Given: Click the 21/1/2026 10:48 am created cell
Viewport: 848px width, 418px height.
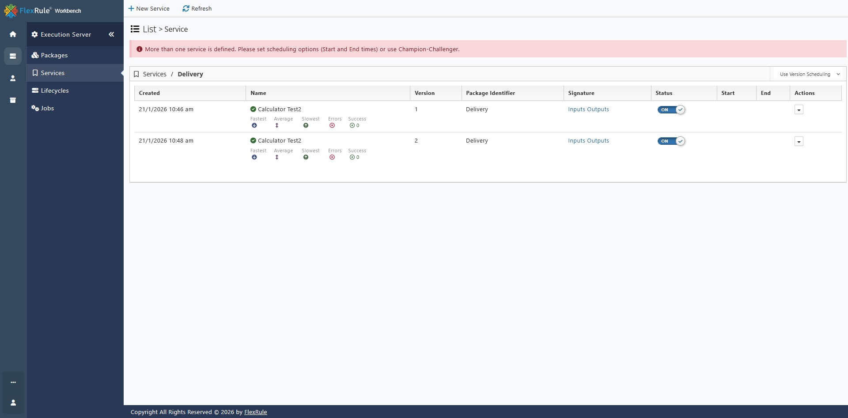Looking at the screenshot, I should click(166, 140).
